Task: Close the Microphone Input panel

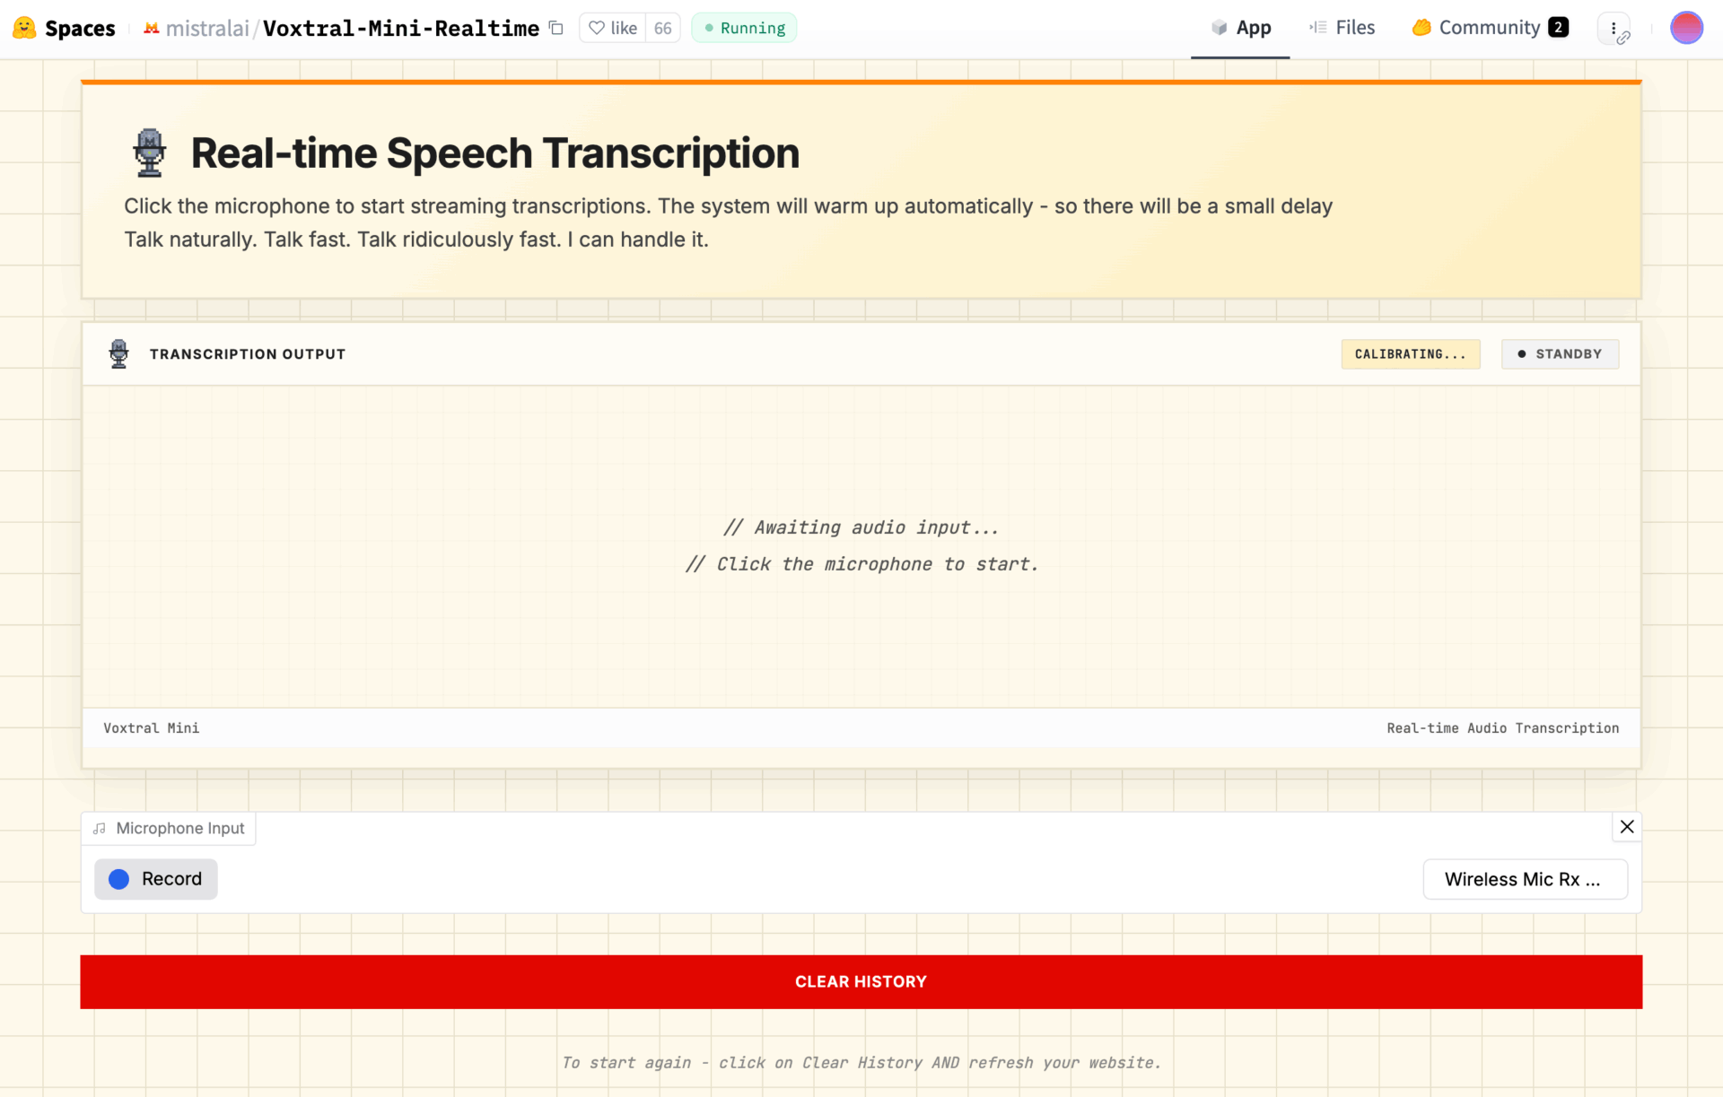Action: coord(1627,826)
